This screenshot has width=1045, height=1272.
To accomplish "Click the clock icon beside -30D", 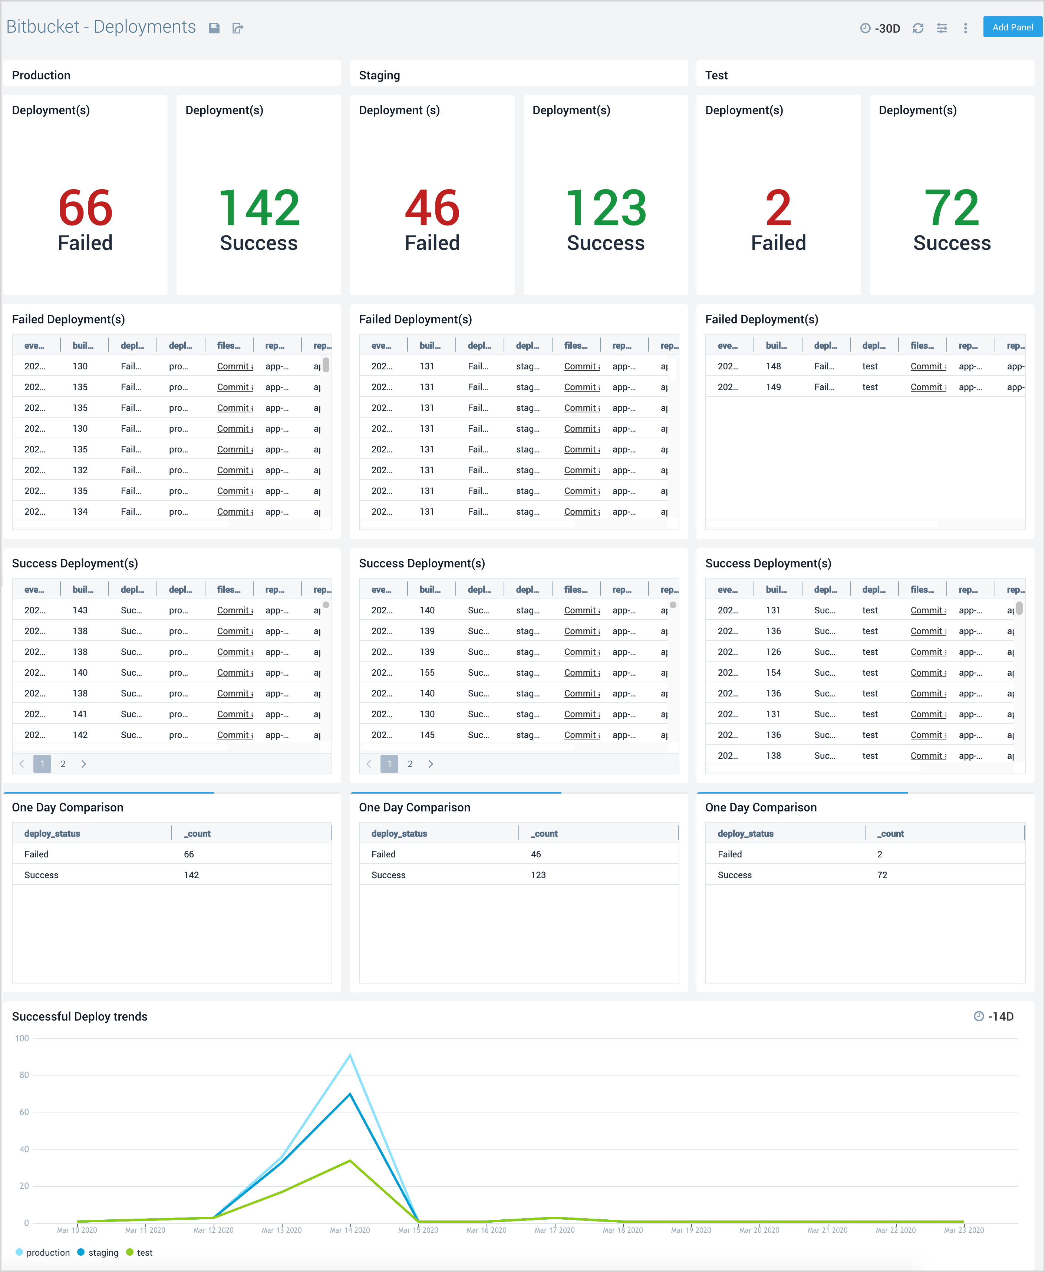I will click(x=865, y=28).
